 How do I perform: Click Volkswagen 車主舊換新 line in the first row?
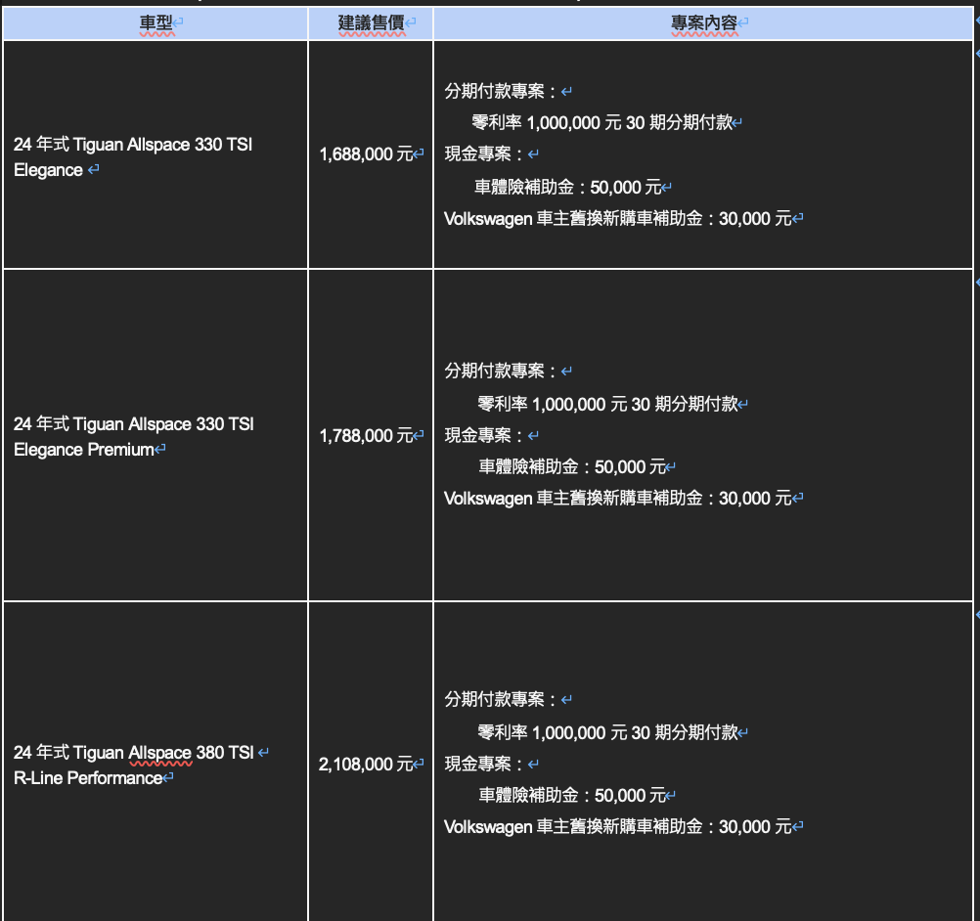click(616, 218)
